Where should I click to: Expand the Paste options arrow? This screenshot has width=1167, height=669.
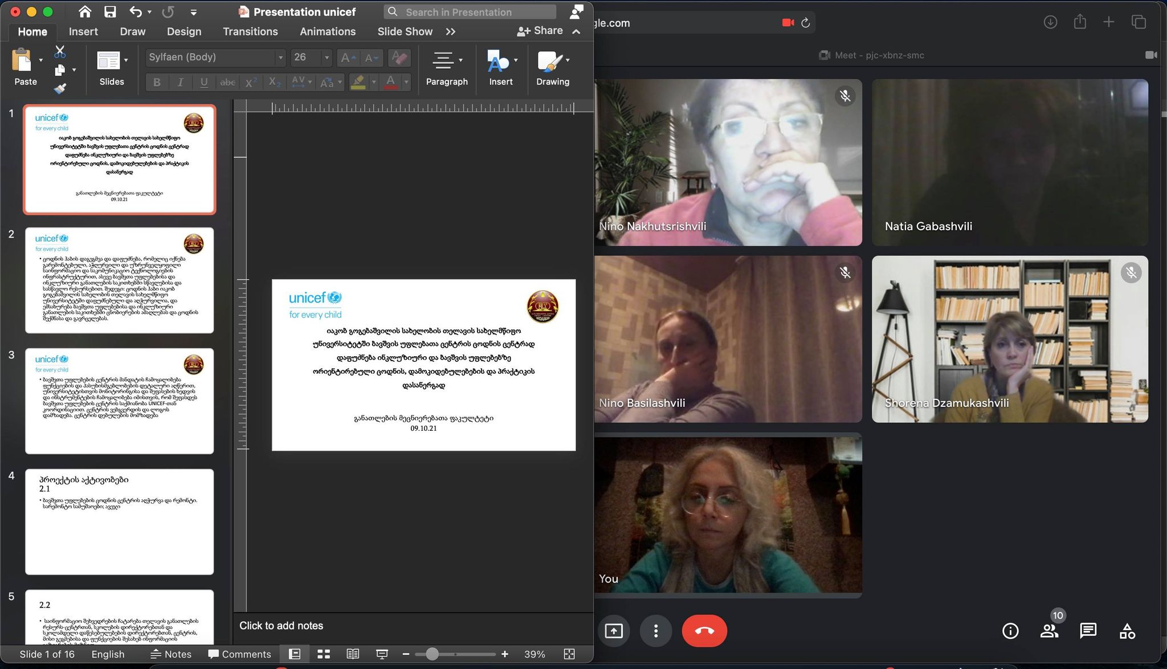pyautogui.click(x=40, y=60)
